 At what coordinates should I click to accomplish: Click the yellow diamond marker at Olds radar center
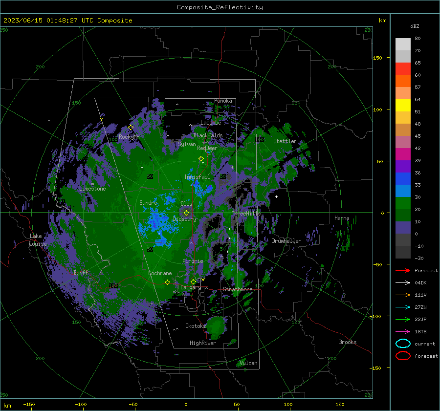point(187,213)
